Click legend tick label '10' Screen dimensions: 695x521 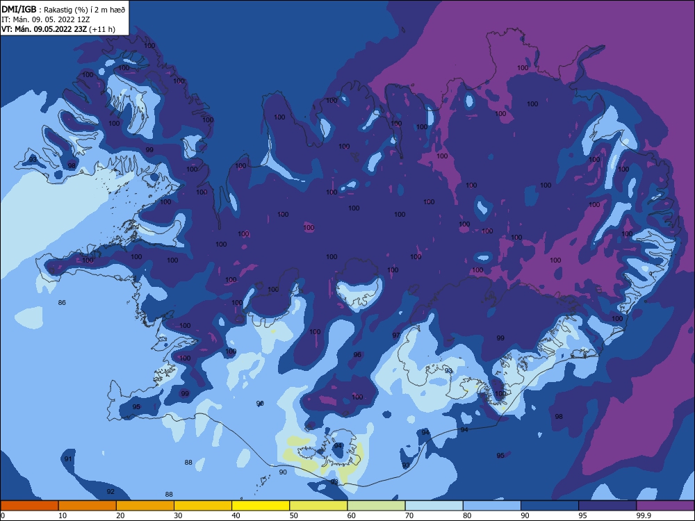click(63, 515)
